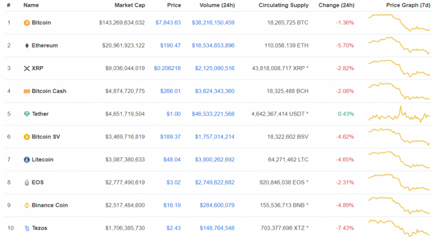Select Ethereum market cap $20,961,923,122

pos(124,45)
